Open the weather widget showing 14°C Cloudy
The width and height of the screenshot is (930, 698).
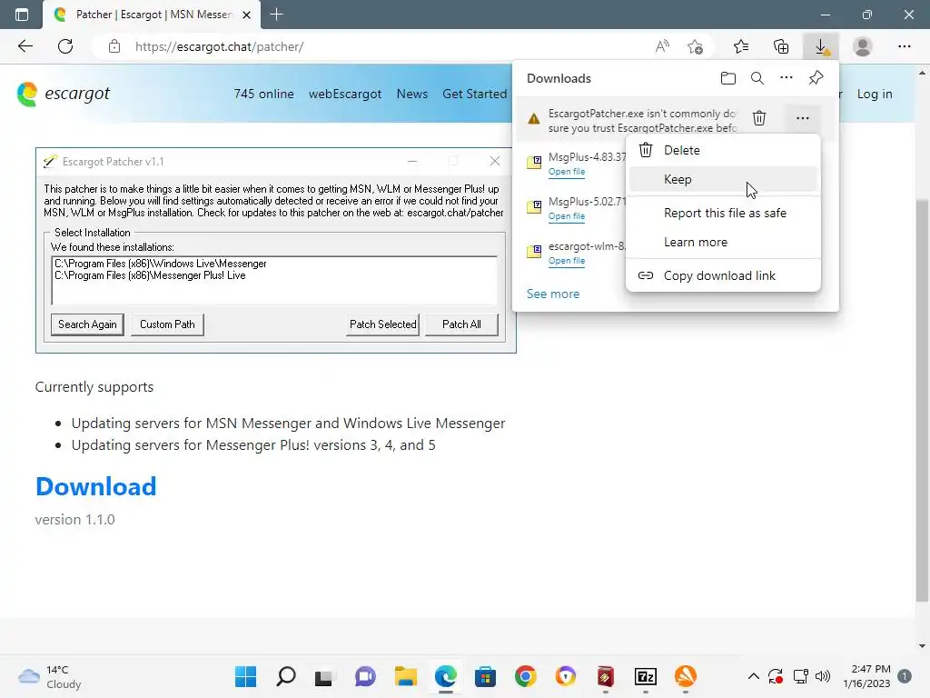point(50,676)
